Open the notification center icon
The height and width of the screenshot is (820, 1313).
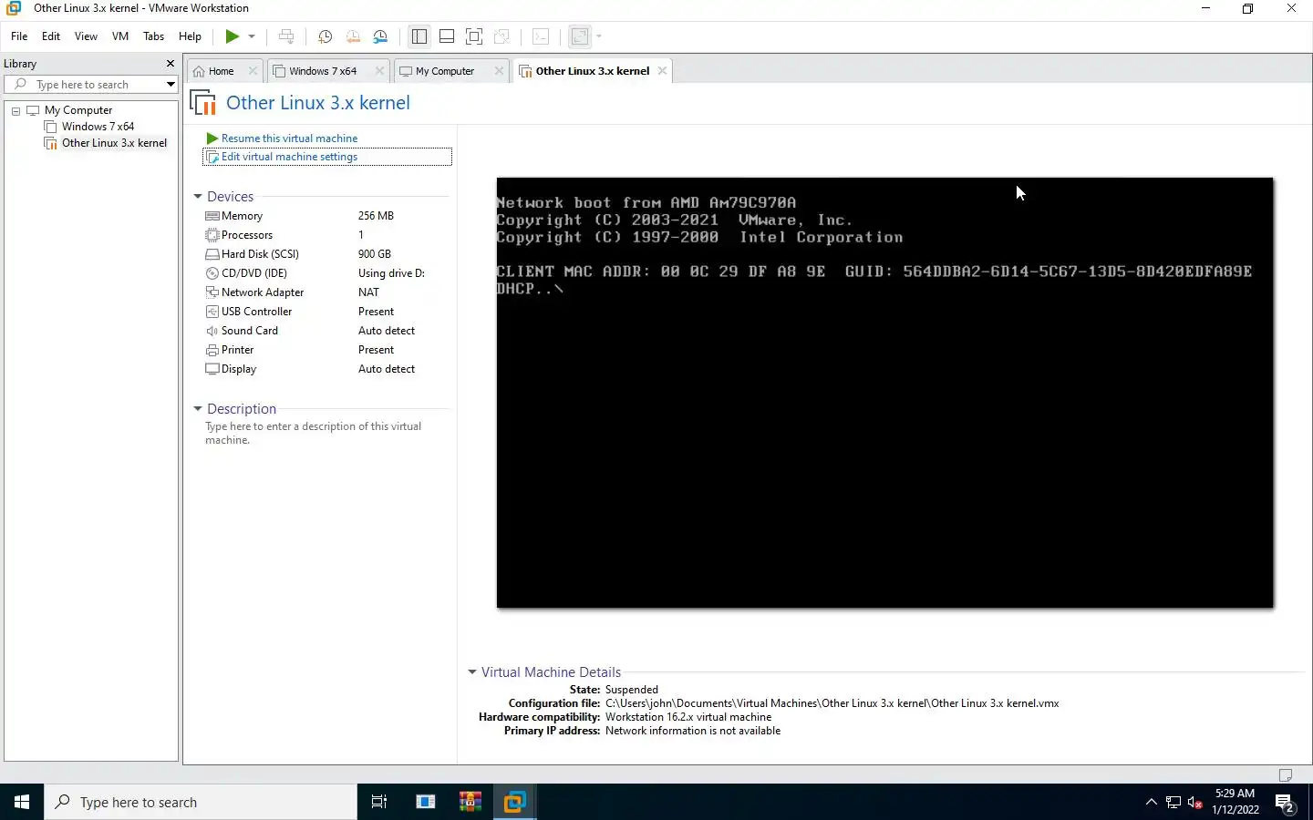click(1286, 803)
